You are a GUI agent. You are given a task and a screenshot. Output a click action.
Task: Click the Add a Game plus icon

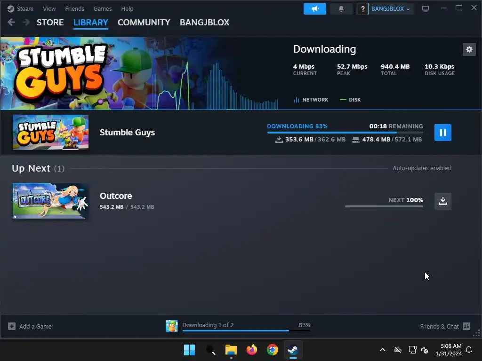pos(12,326)
